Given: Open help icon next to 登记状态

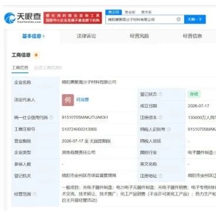Looking at the screenshot, I should [x=160, y=94].
